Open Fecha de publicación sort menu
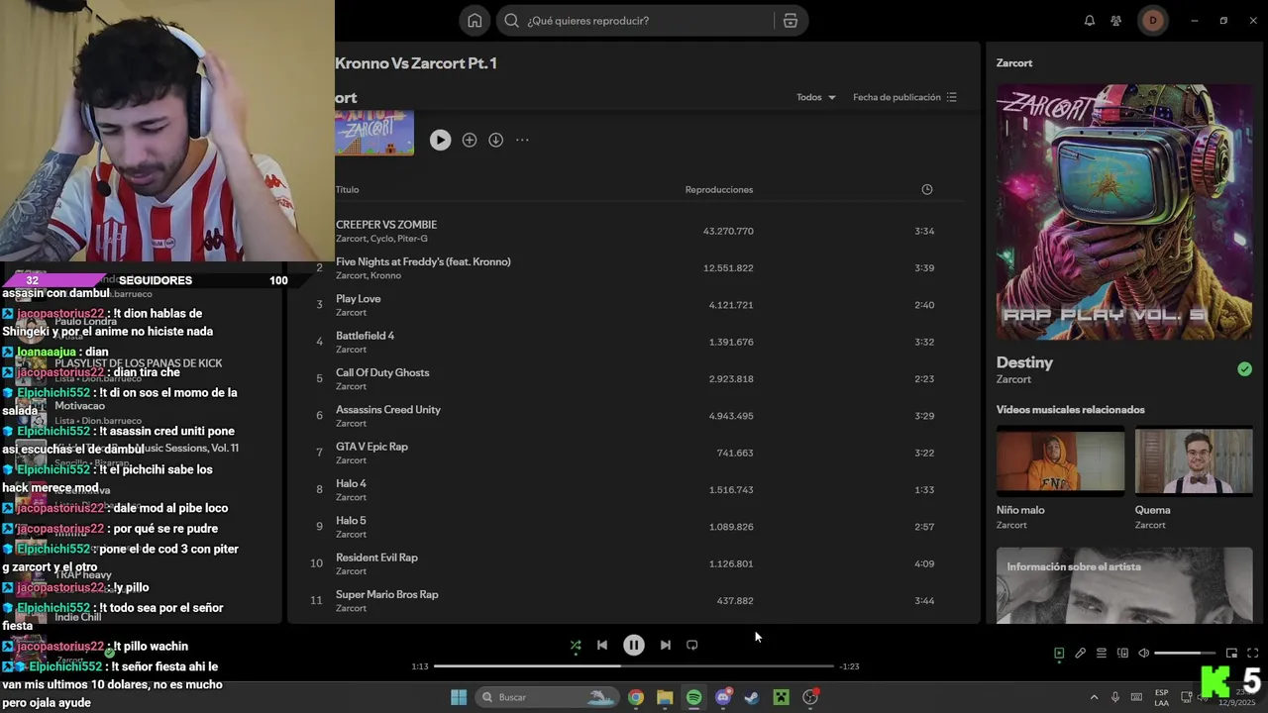The width and height of the screenshot is (1268, 713). [904, 98]
